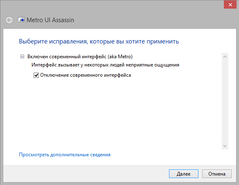This screenshot has height=185, width=239.
Task: Open the "Просмотреть дополнительные сведения" link
Action: point(65,155)
